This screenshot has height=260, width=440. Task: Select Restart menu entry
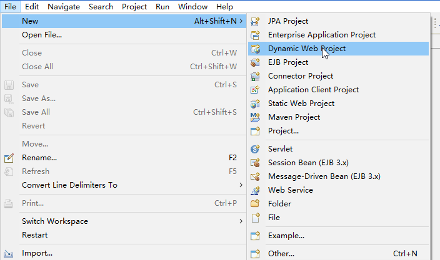click(x=124, y=235)
